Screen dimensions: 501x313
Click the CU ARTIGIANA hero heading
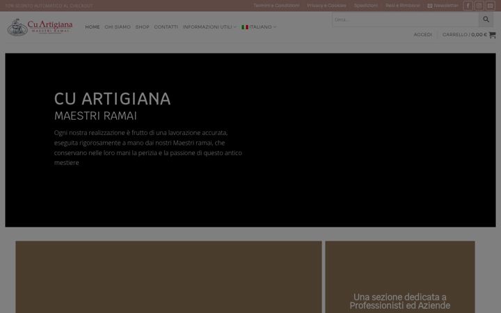click(x=113, y=99)
